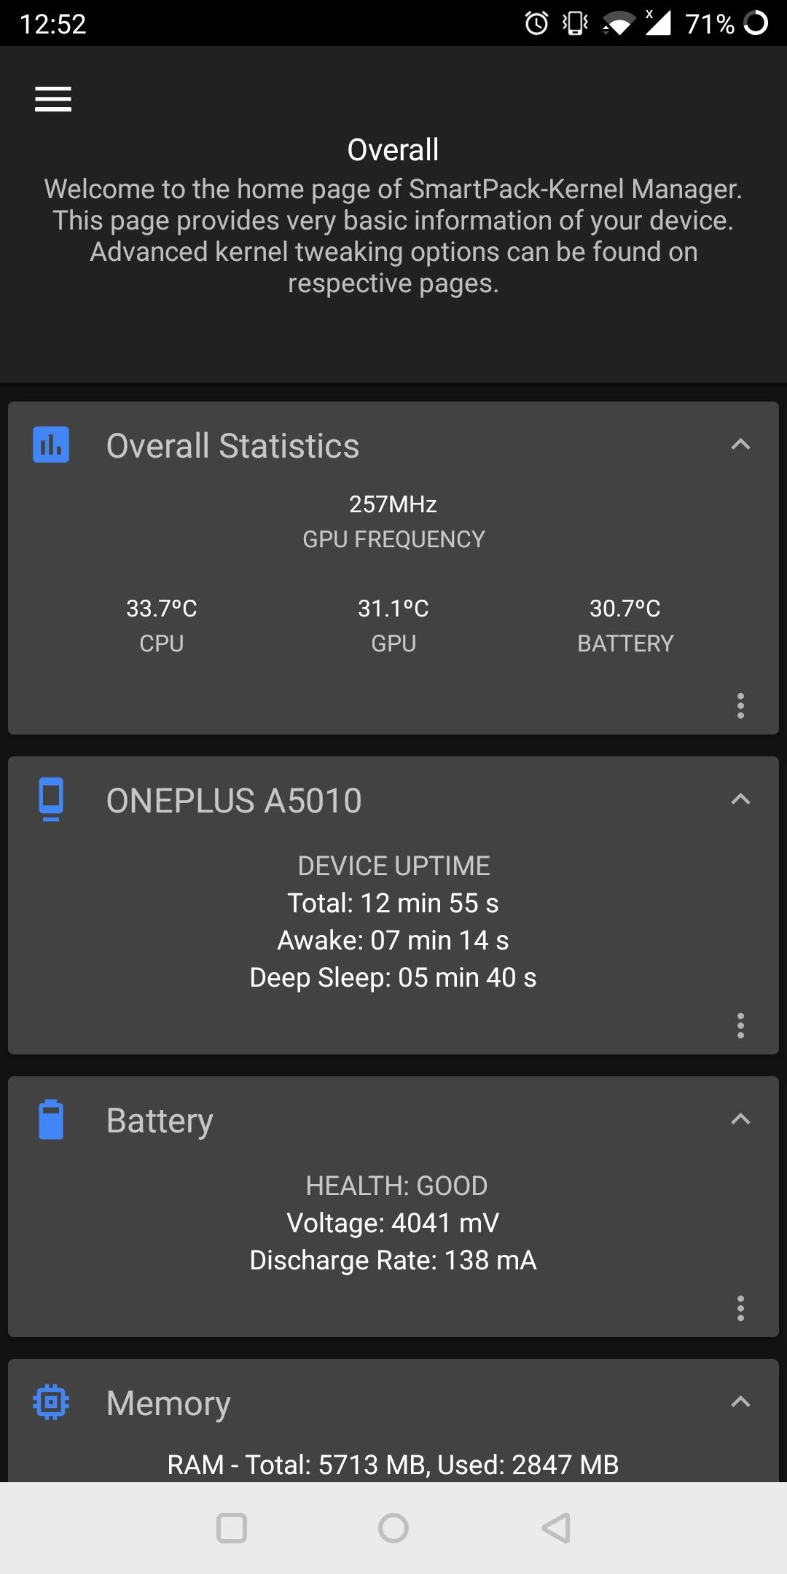
Task: Tap the CPU temperature reading
Action: (162, 608)
